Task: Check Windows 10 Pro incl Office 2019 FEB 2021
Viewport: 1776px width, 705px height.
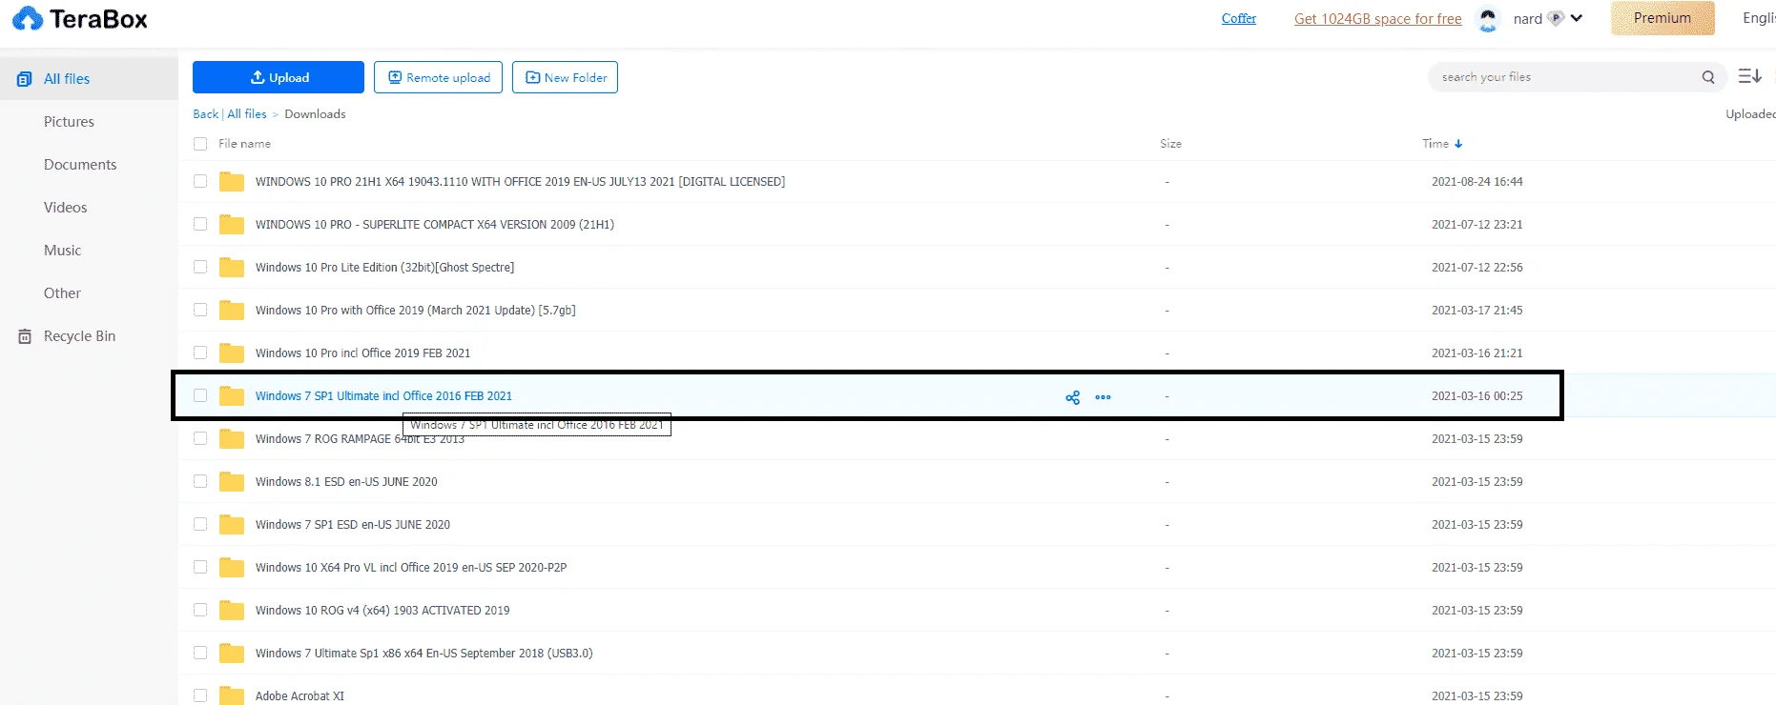Action: (x=200, y=352)
